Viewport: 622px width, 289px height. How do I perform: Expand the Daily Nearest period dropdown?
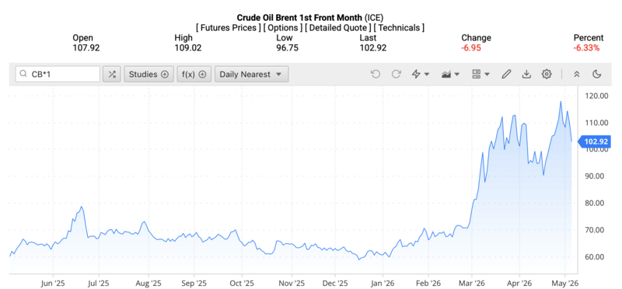(x=251, y=74)
